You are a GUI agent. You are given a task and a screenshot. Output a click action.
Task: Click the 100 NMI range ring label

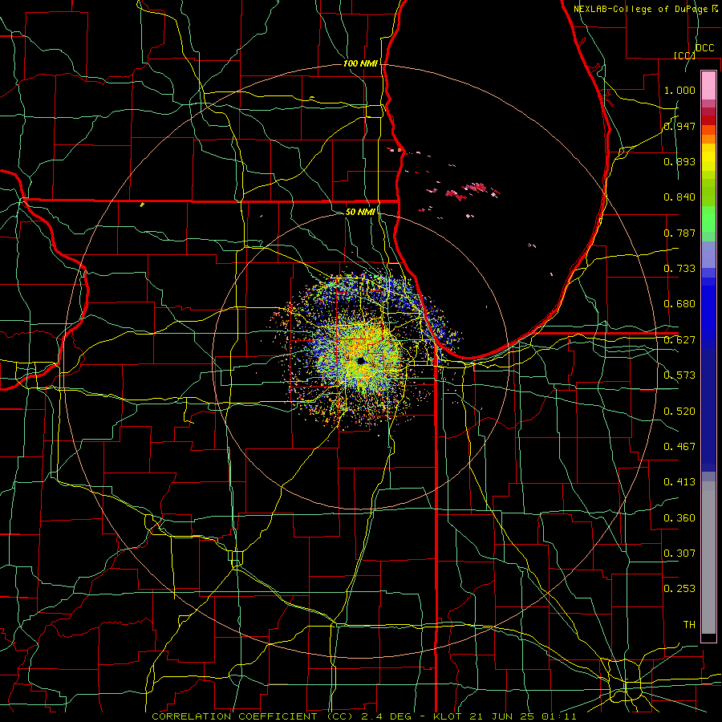[360, 63]
